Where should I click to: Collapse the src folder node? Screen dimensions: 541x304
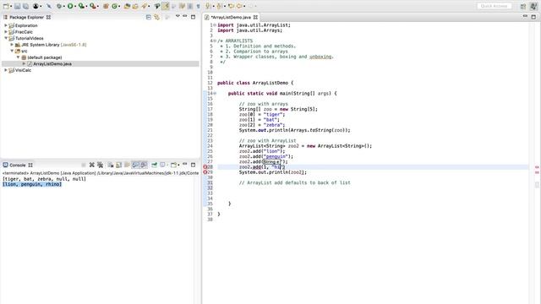[12, 51]
